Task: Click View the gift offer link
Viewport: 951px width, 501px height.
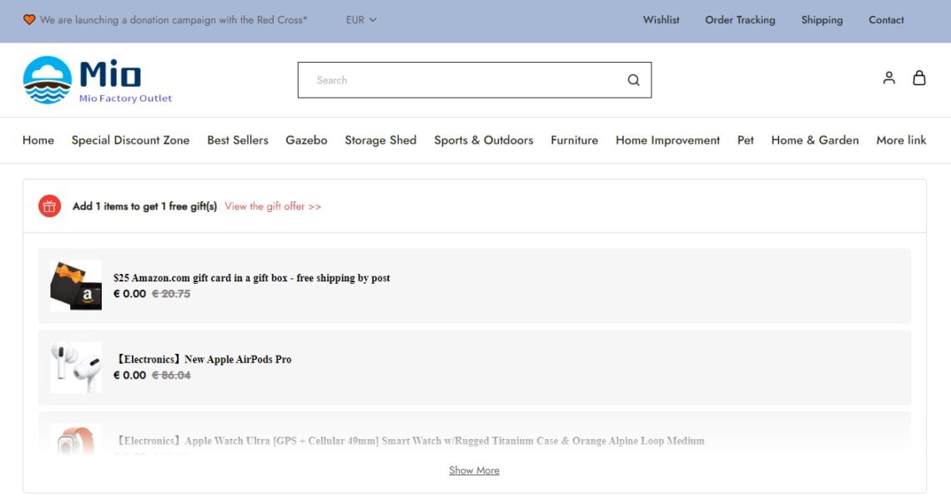Action: (x=273, y=205)
